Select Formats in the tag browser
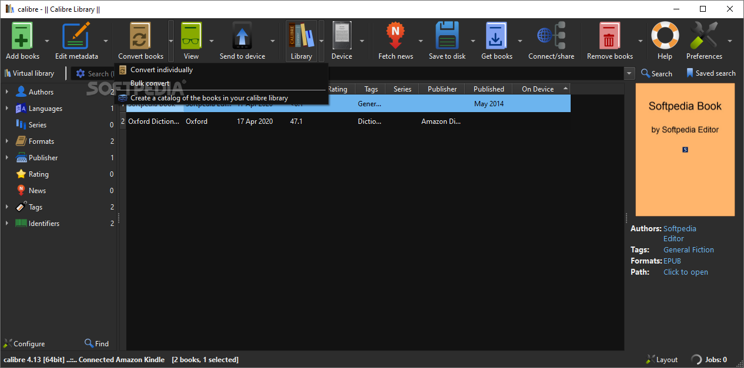The height and width of the screenshot is (368, 744). pyautogui.click(x=41, y=141)
